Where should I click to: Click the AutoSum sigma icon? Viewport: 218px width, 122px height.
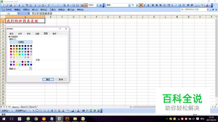pyautogui.click(x=68, y=5)
